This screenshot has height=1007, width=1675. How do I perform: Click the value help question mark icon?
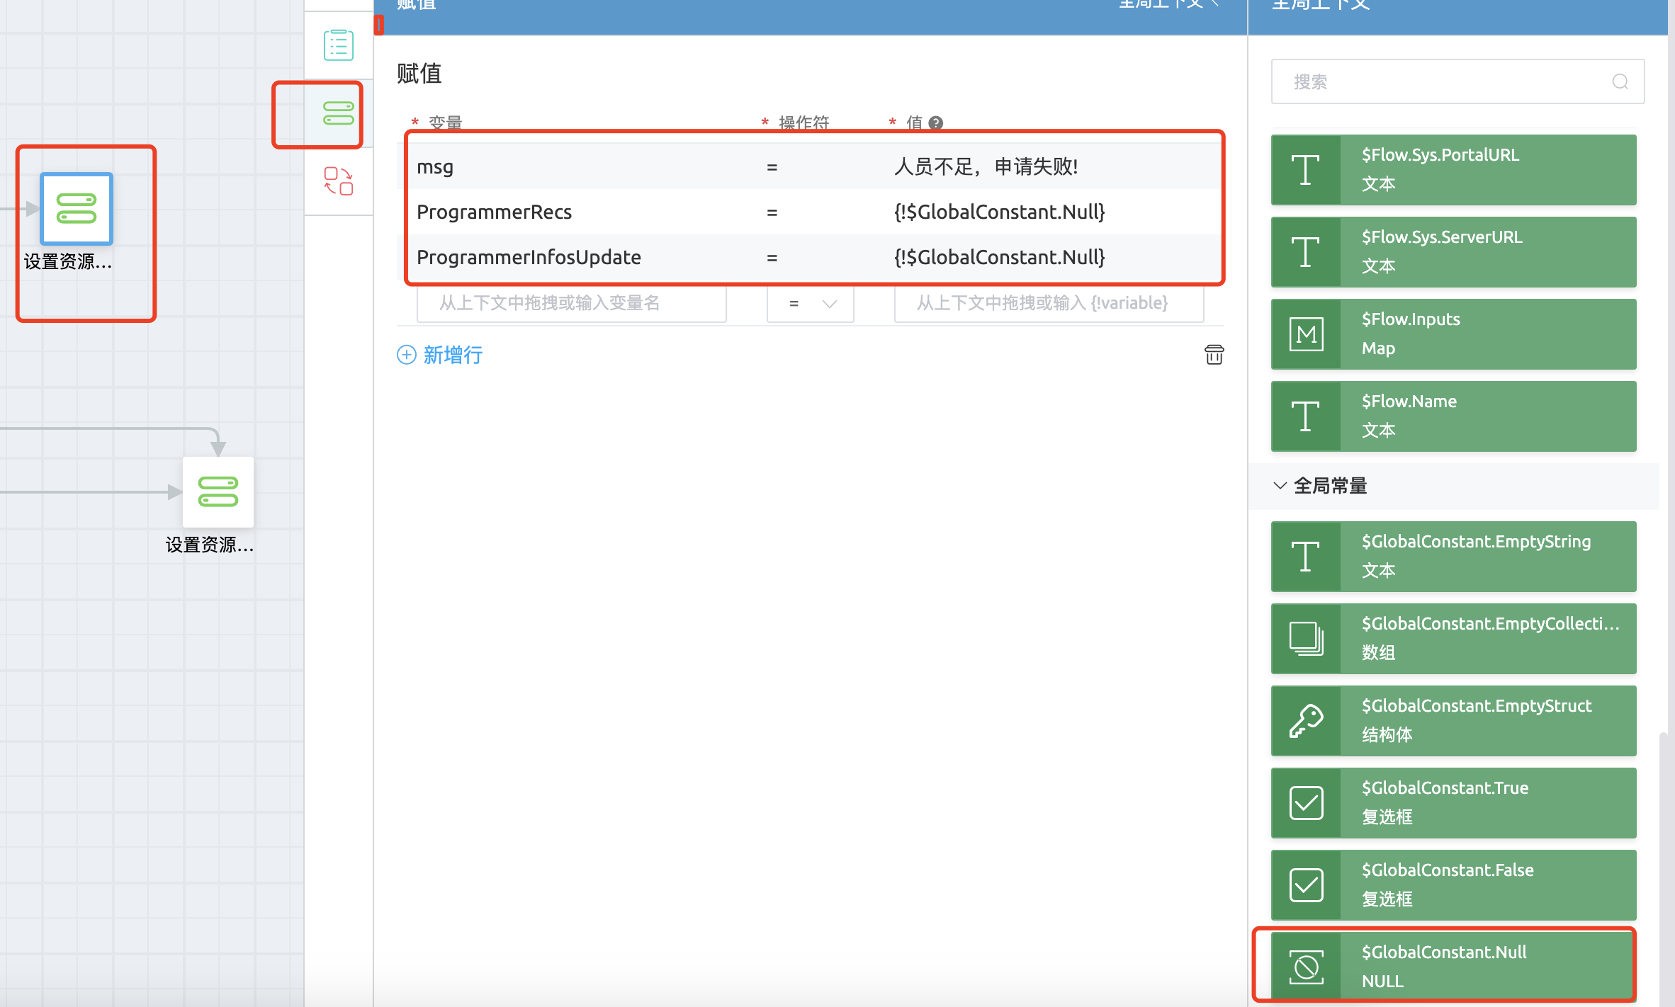pos(935,123)
